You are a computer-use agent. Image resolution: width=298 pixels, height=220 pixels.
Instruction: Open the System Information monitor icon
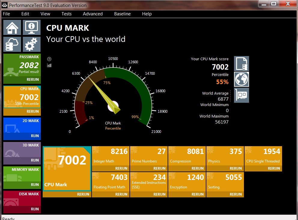tap(32, 27)
